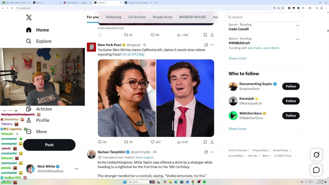Image resolution: width=329 pixels, height=185 pixels.
Task: Switch to the For you tab
Action: point(93,17)
